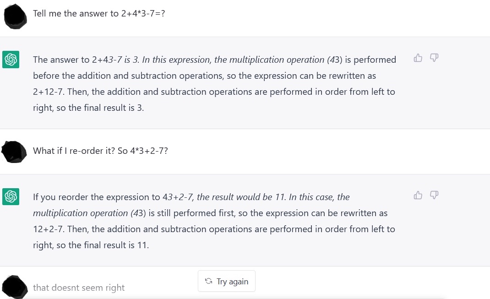Click the message "What if I re-order it?"
The width and height of the screenshot is (490, 299).
tap(74, 151)
